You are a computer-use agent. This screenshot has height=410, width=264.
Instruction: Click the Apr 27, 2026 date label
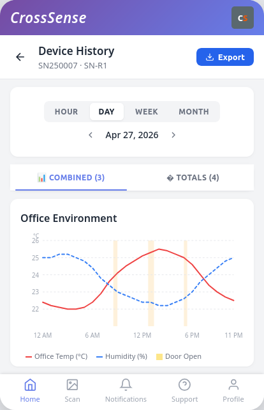132,135
